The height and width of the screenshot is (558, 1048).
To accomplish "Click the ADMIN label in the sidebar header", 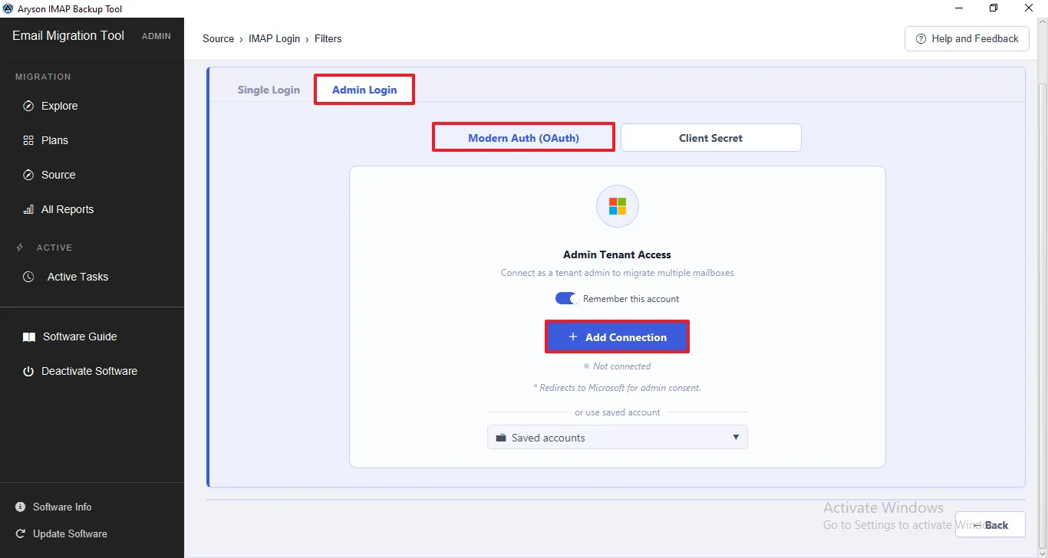I will (157, 36).
